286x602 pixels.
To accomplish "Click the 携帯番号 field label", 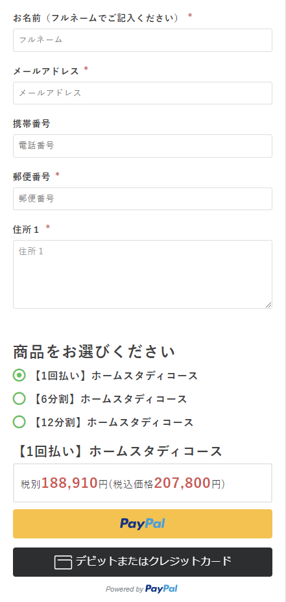I will 32,124.
